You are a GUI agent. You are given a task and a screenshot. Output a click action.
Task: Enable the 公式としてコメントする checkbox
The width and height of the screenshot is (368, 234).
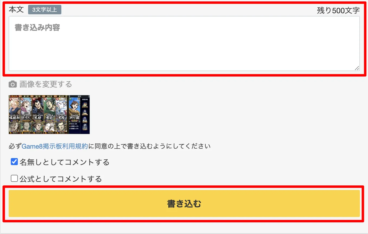pos(14,178)
